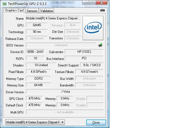The width and height of the screenshot is (175, 128).
Task: Click Pixel Fillrate field 4.8 GPixel/s
Action: 39,72
